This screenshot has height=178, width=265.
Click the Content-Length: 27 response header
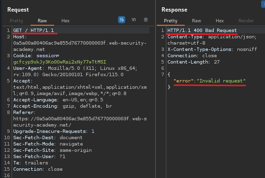[193, 62]
